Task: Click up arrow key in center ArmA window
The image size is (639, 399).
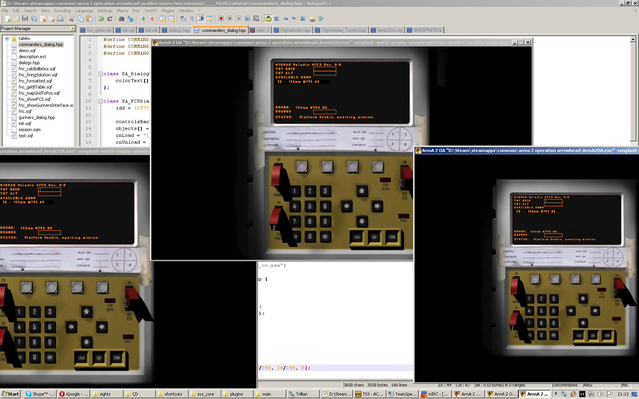Action: coord(362,191)
